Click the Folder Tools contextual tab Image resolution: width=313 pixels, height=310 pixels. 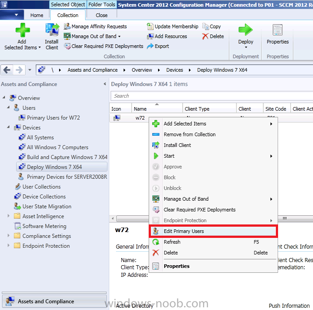[x=102, y=4]
